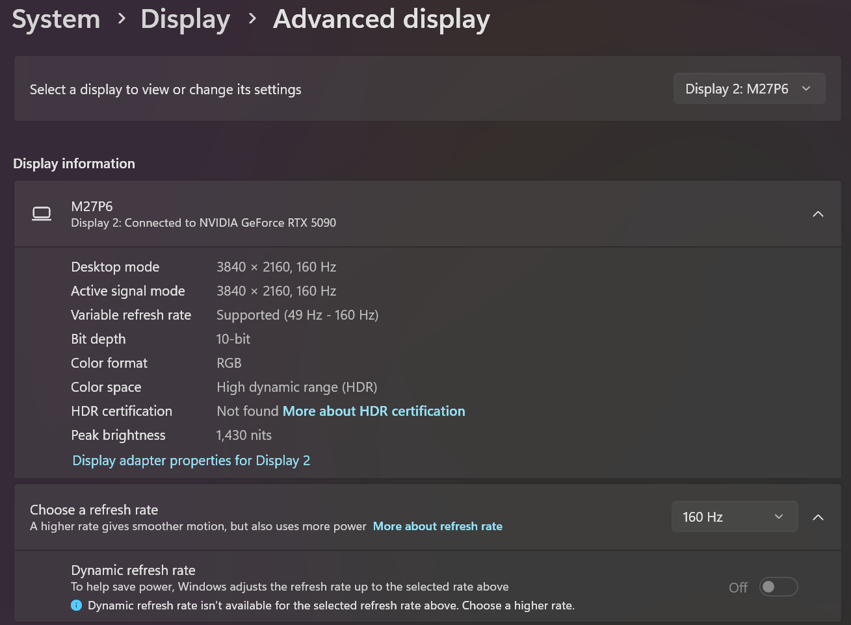
Task: Click the Desktop mode label
Action: coord(115,267)
